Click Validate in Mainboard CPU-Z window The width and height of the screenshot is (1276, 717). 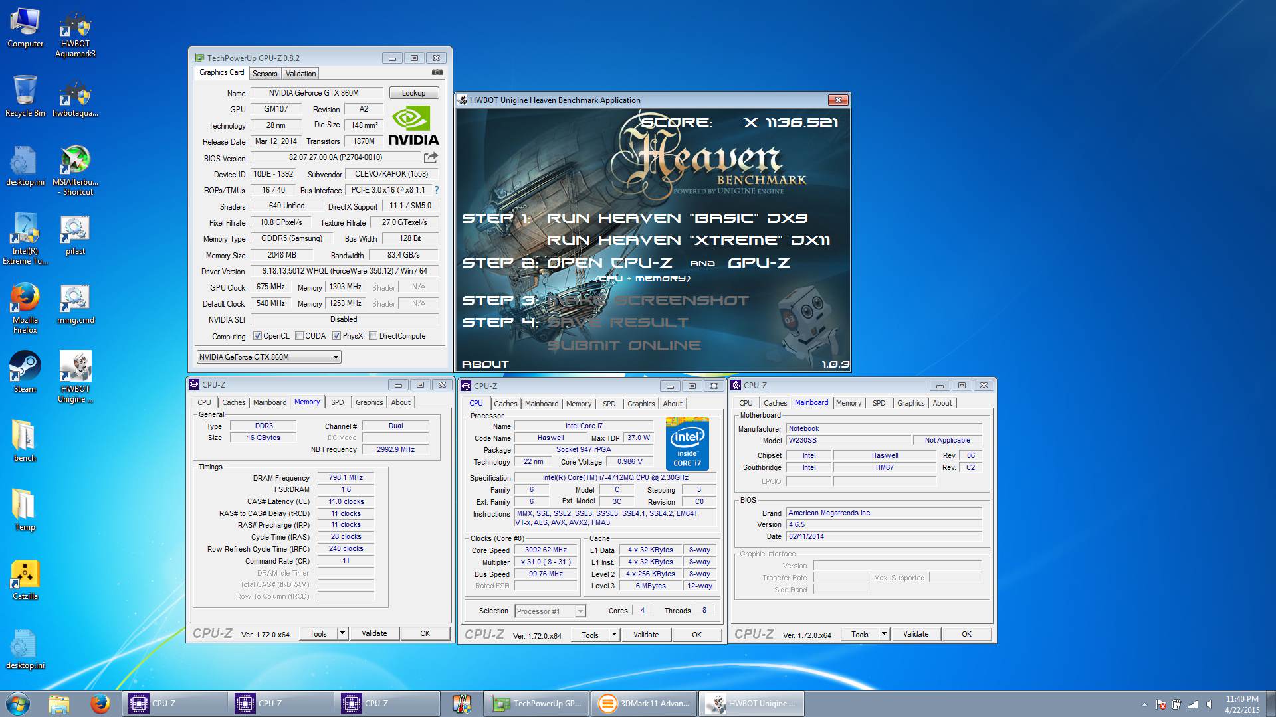916,634
